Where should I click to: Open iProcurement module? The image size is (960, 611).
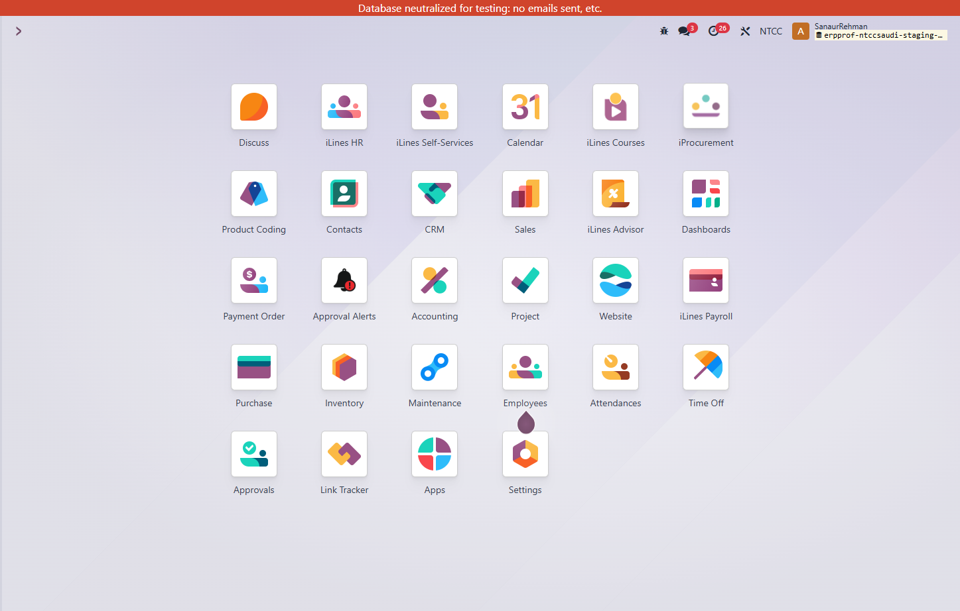click(706, 107)
